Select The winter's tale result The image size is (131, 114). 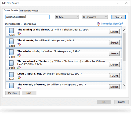pyautogui.click(x=114, y=53)
